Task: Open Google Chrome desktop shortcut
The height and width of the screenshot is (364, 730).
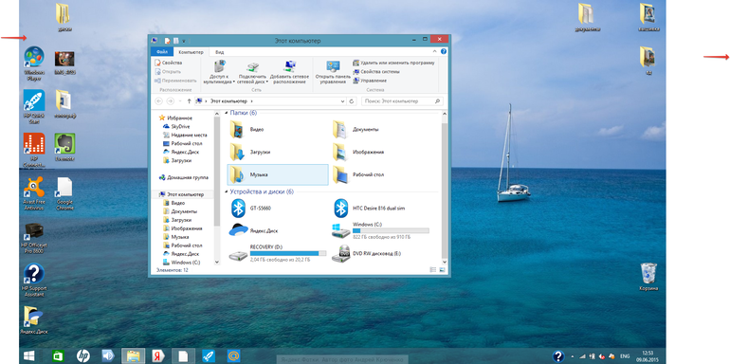Action: point(64,194)
